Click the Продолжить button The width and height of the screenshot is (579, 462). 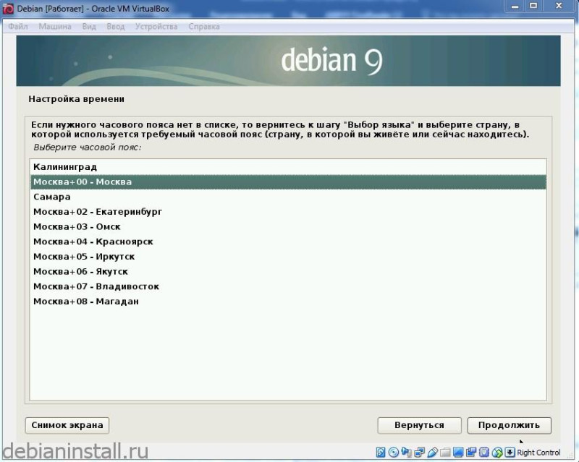[510, 425]
